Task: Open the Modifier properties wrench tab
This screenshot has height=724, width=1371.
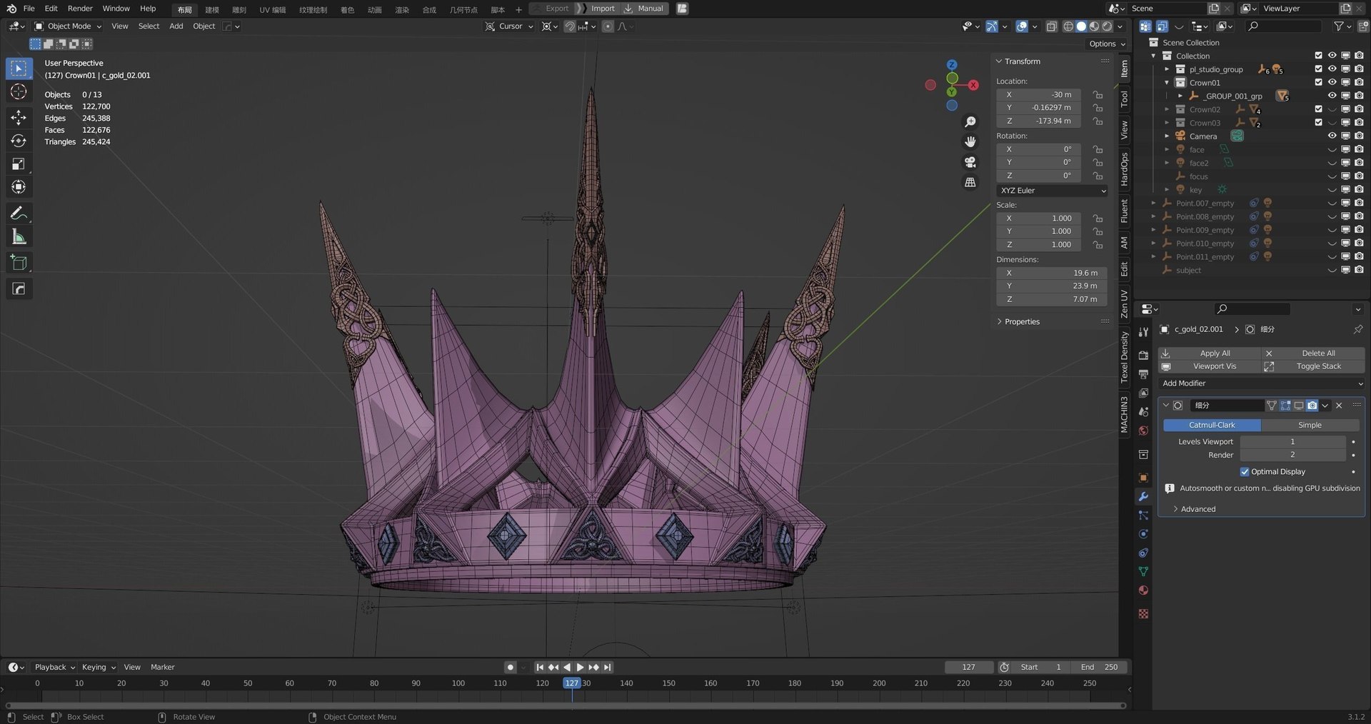Action: 1143,496
